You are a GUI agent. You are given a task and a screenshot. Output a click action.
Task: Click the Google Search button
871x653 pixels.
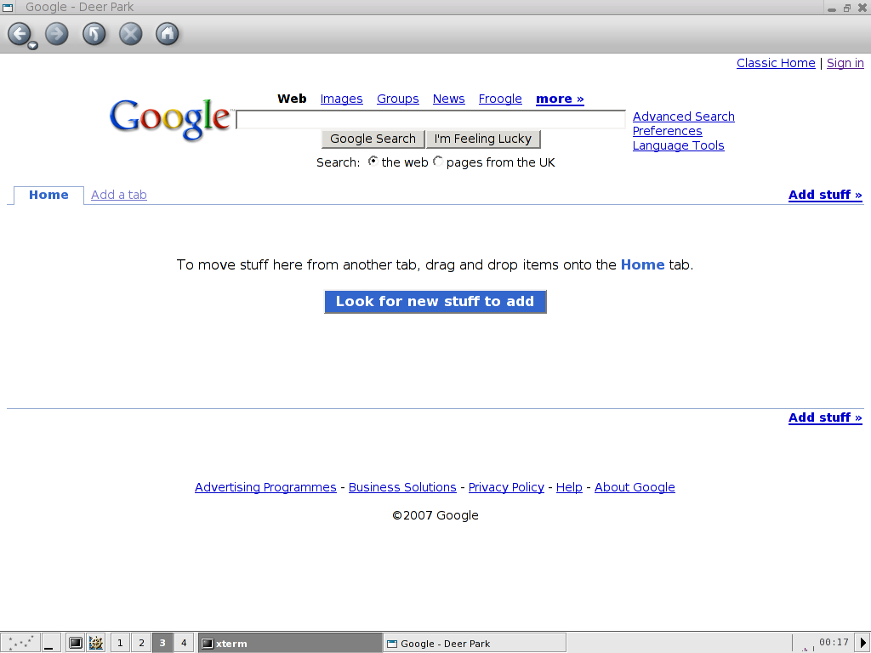pyautogui.click(x=373, y=139)
